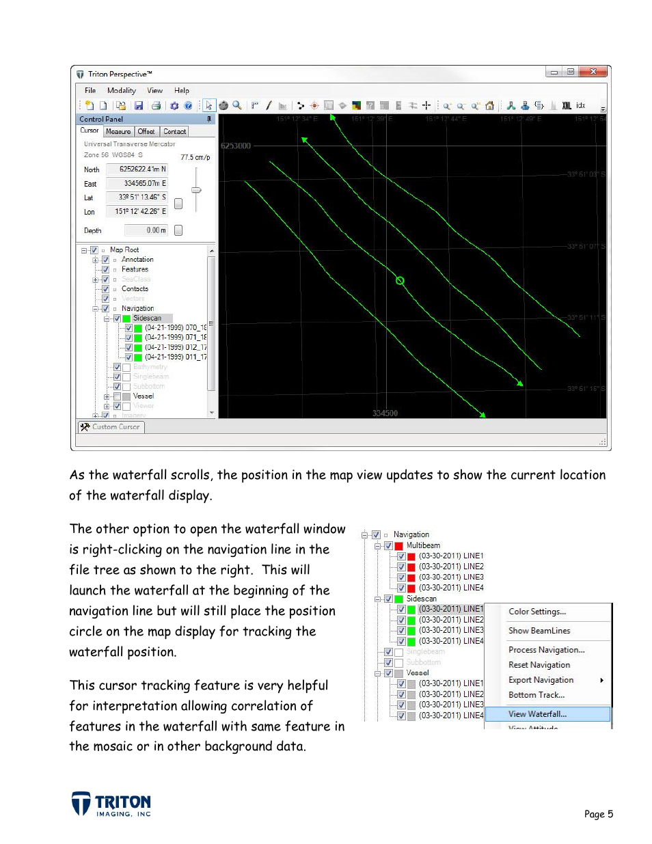Image resolution: width=652 pixels, height=844 pixels.
Task: Select the magnifier zoom tool
Action: click(237, 105)
